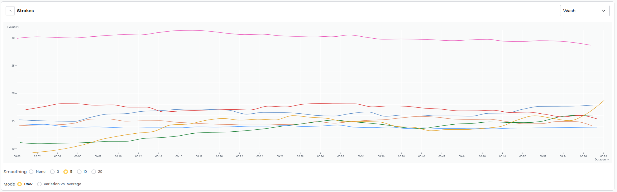This screenshot has width=617, height=192.
Task: Choose smoothing value 10
Action: click(79, 172)
